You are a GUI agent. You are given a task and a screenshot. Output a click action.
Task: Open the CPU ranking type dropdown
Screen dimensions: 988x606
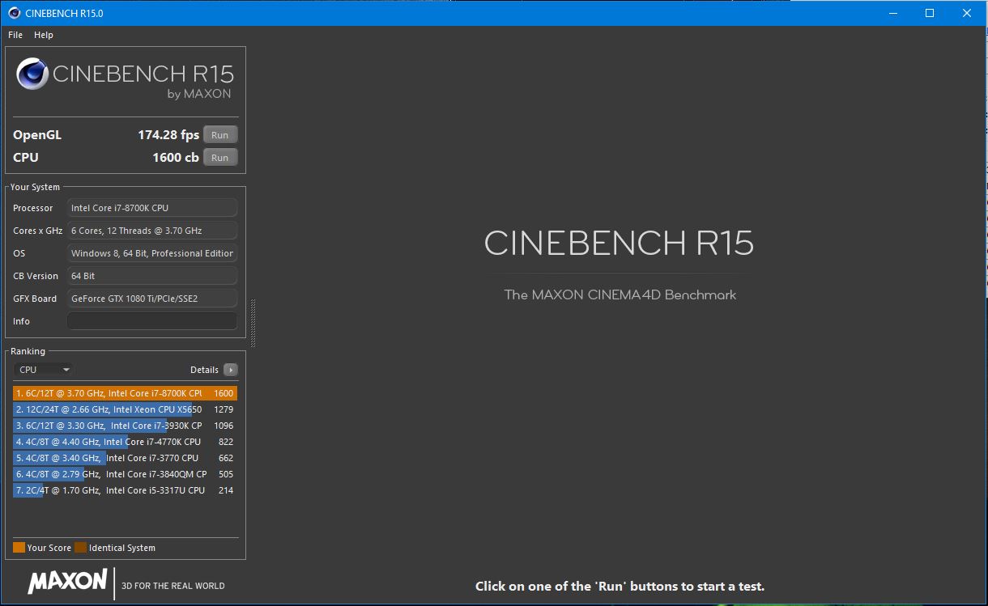click(44, 370)
